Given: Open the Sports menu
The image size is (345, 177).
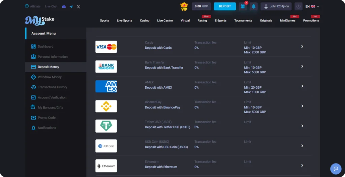Looking at the screenshot, I should point(104,20).
